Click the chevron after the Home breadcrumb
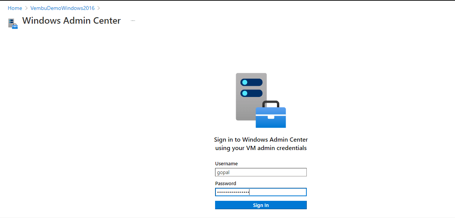The image size is (455, 218). pos(26,8)
